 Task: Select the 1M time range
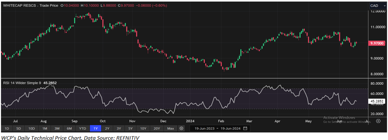tap(44, 128)
